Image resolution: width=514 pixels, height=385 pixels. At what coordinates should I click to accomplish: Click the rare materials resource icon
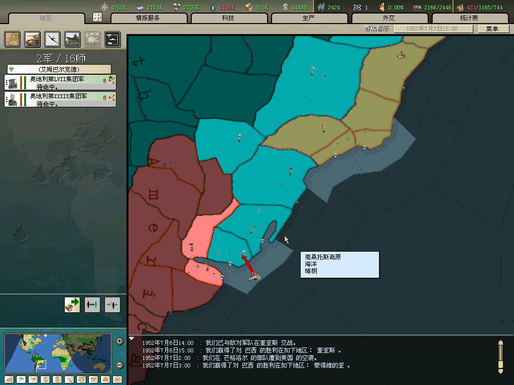(x=177, y=7)
